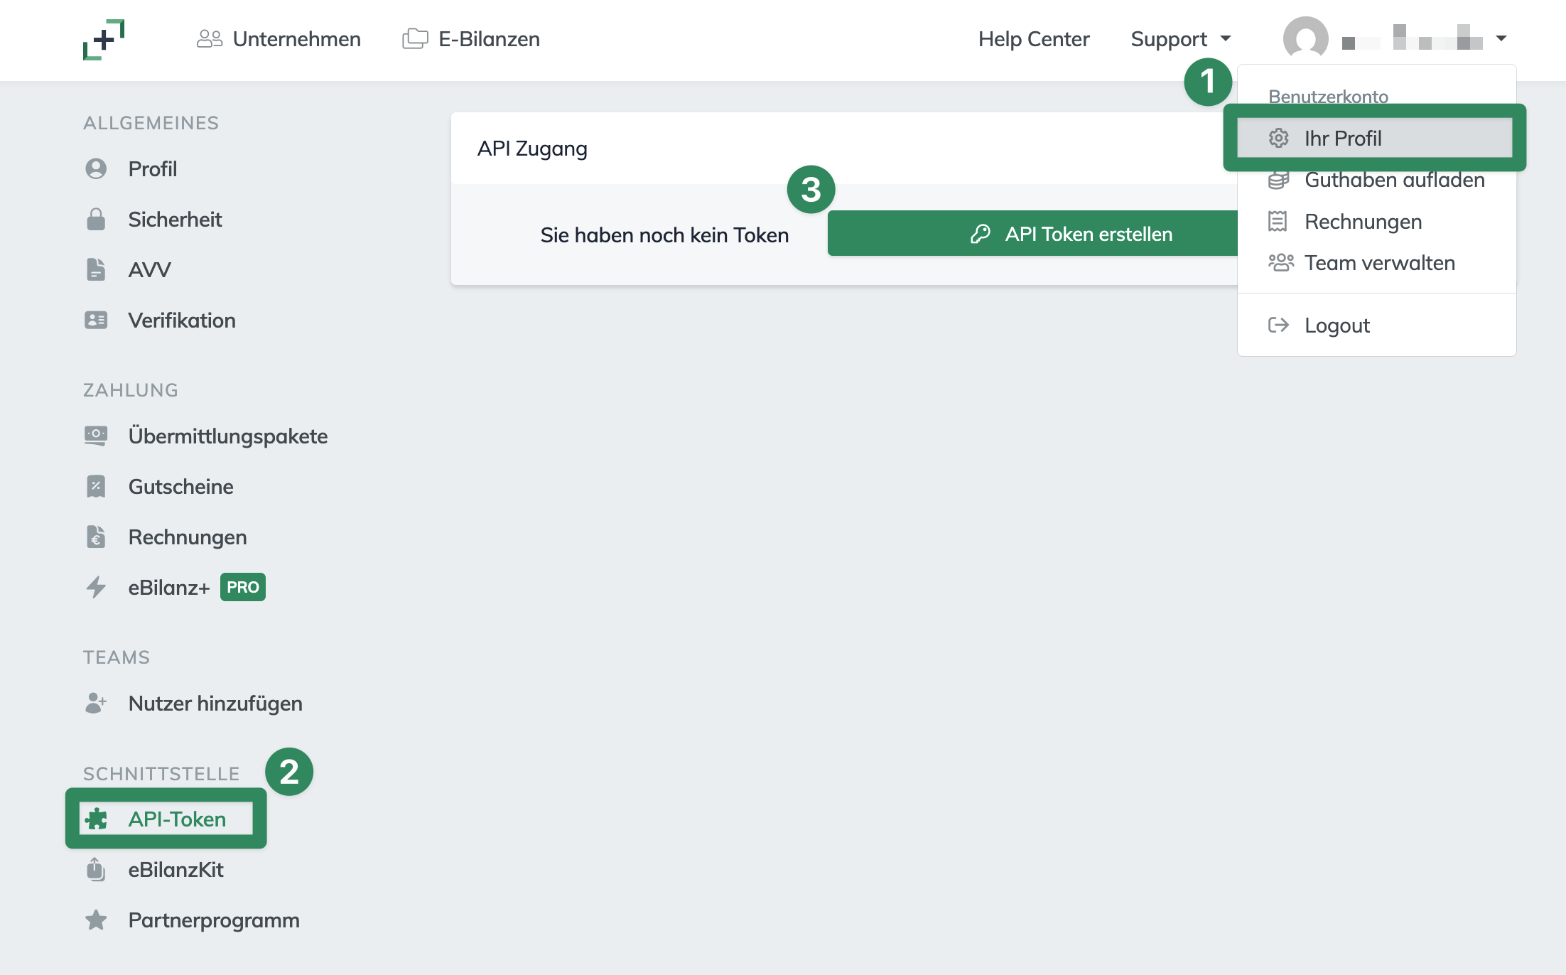Image resolution: width=1566 pixels, height=975 pixels.
Task: Expand the Support dropdown menu
Action: [x=1181, y=39]
